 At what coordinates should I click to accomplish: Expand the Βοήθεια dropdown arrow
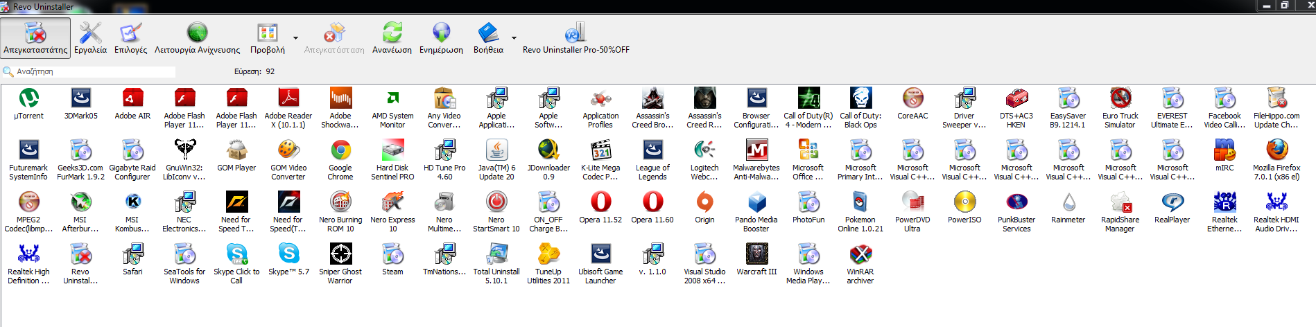514,38
